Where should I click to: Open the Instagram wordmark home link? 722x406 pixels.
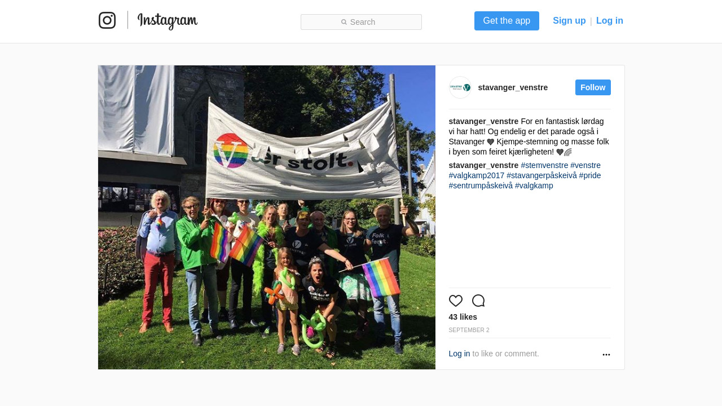click(168, 21)
